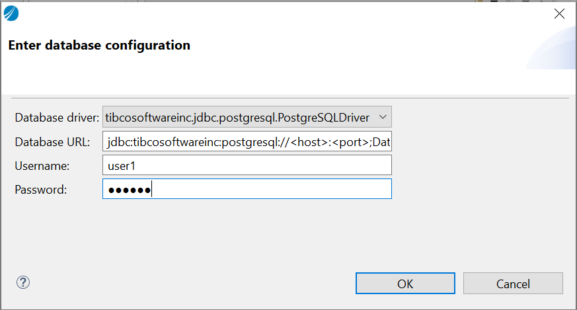Focus the Database URL input field
Viewport: 577px width, 310px height.
(247, 141)
